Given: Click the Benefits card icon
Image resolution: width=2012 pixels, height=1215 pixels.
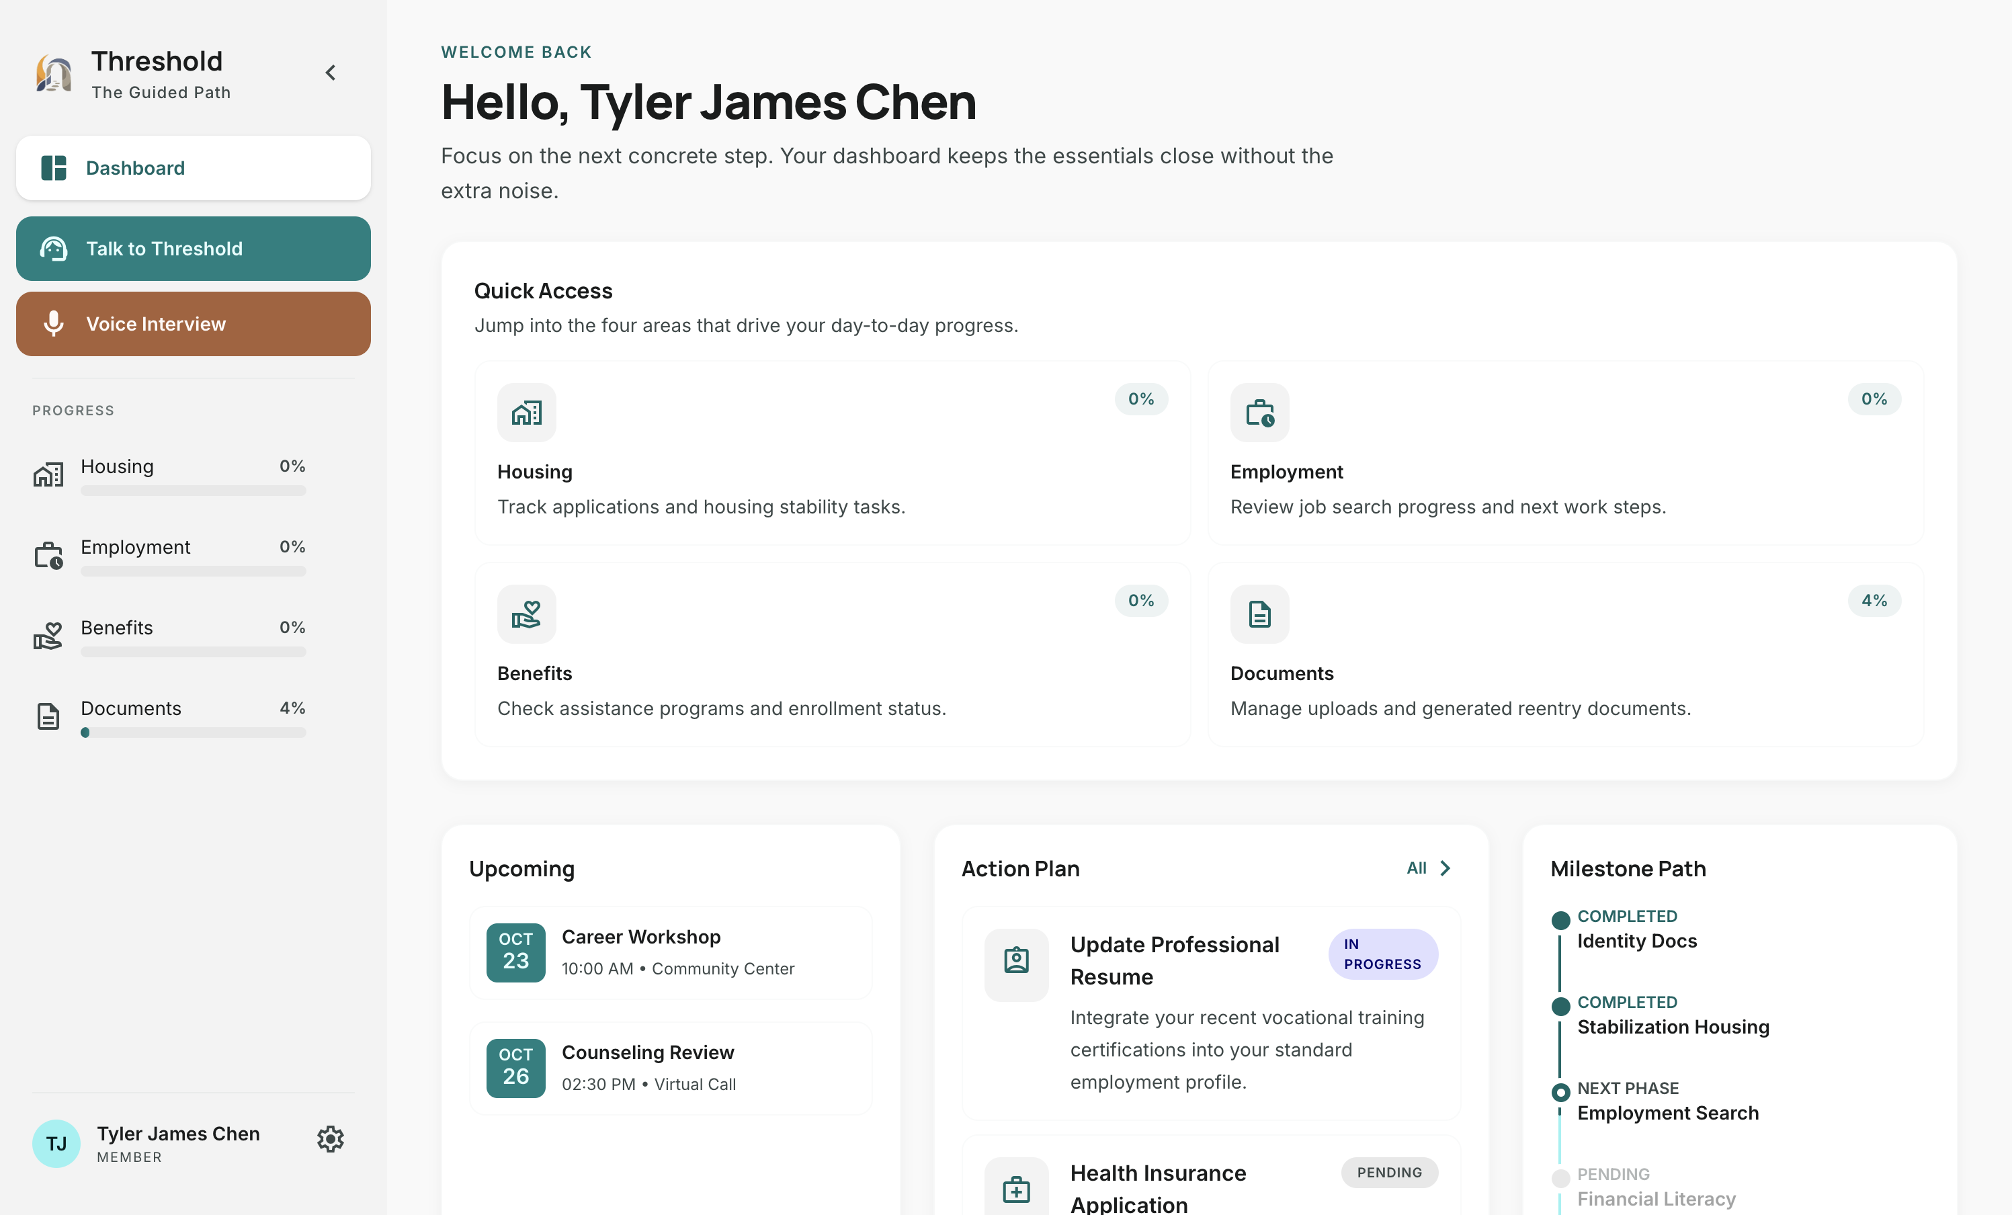Looking at the screenshot, I should tap(527, 614).
